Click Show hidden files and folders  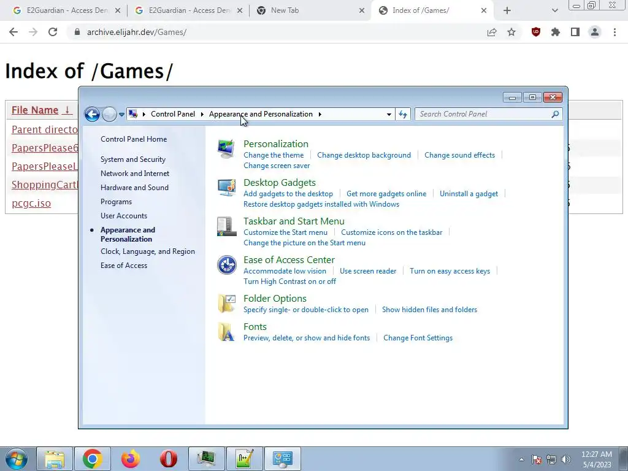point(429,310)
